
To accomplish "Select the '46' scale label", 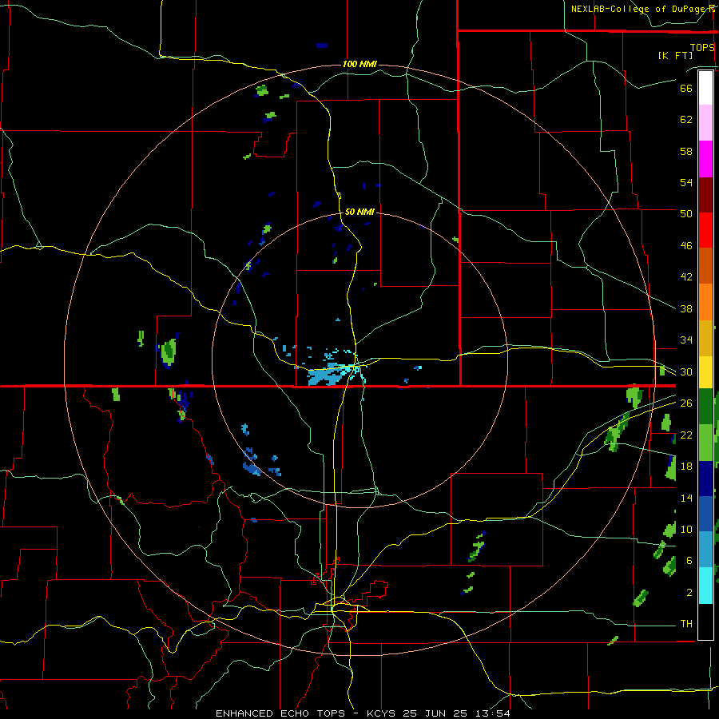I will 686,246.
